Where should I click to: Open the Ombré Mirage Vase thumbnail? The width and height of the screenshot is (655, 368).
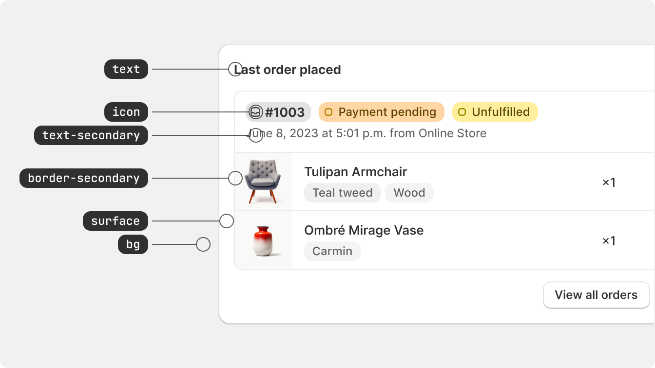[264, 240]
